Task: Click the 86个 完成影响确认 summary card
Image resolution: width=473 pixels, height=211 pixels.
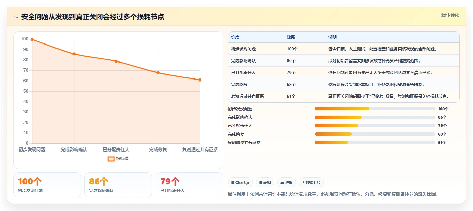Action: pos(118,185)
